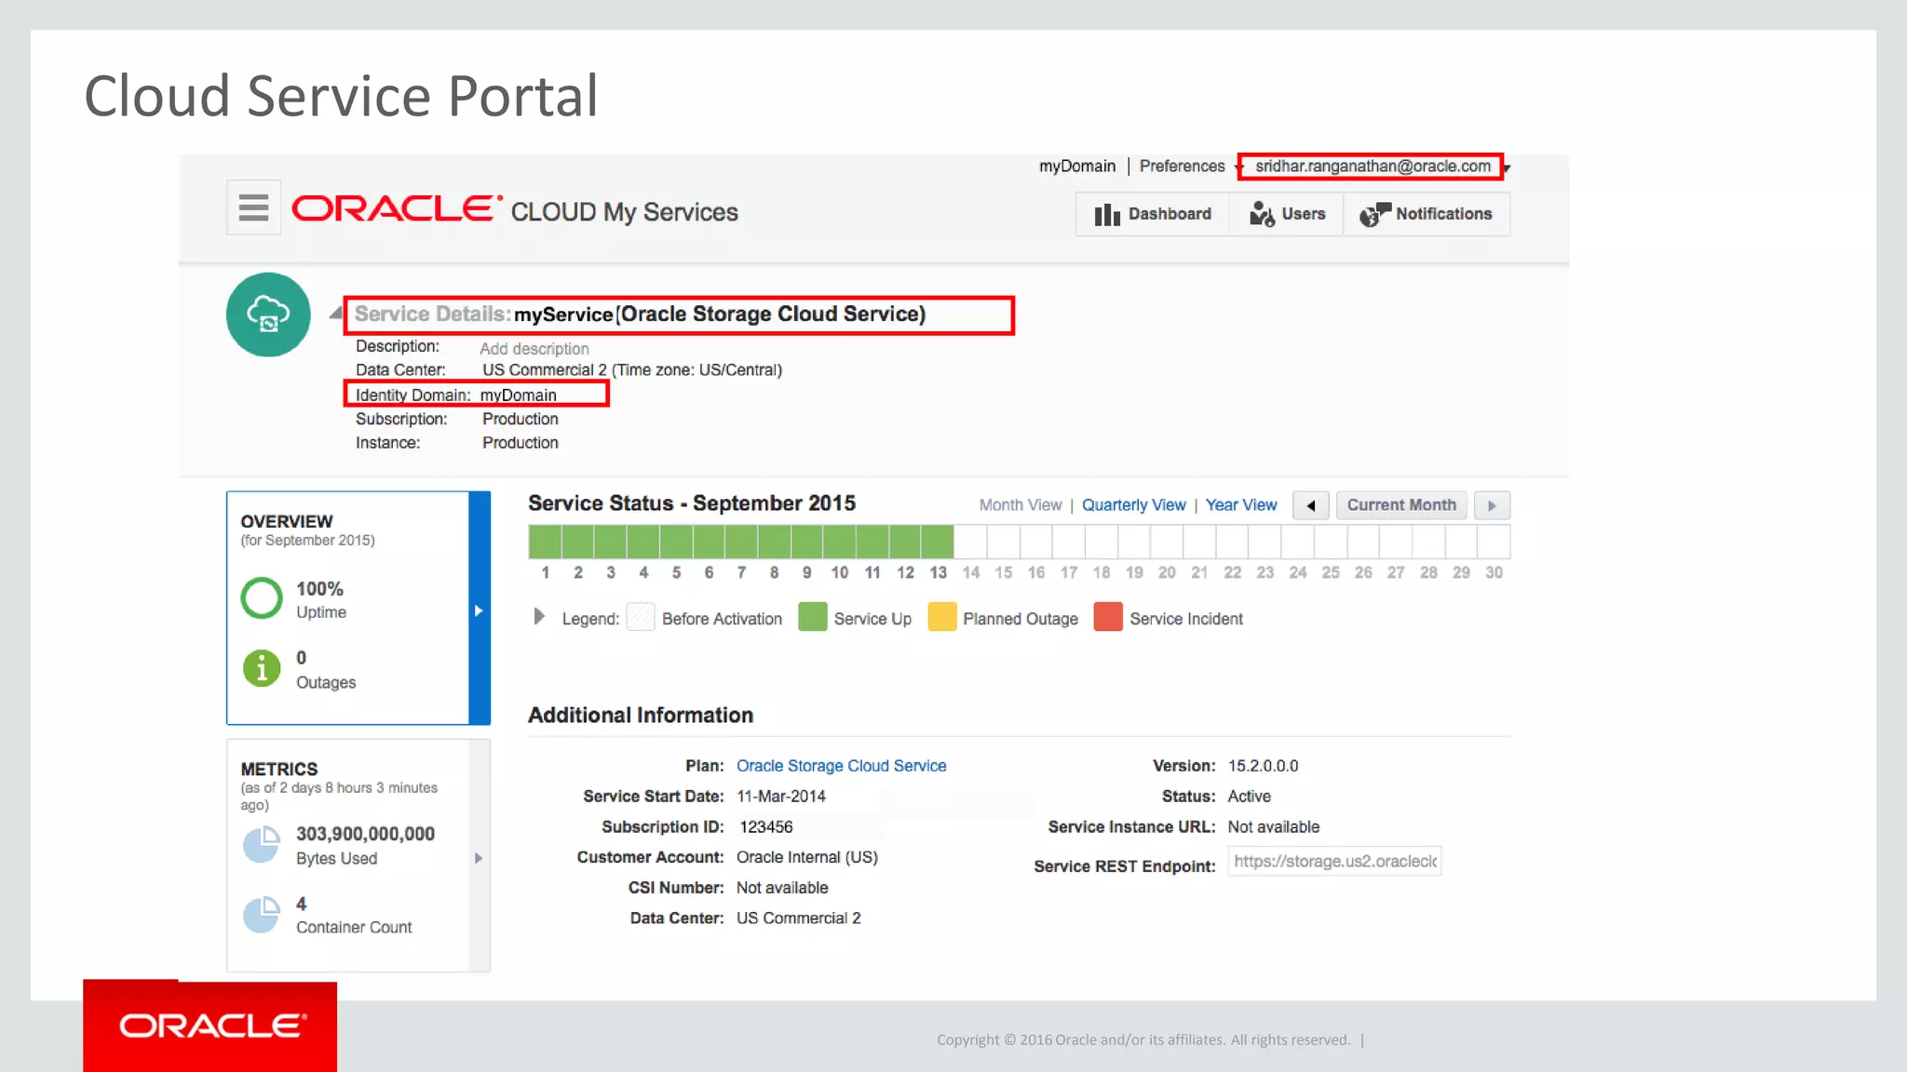
Task: Click the Notifications globe icon
Action: tap(1373, 215)
